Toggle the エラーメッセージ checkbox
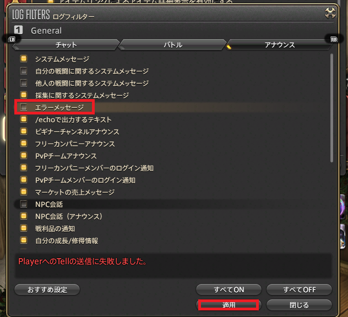This screenshot has width=348, height=317. 24,107
